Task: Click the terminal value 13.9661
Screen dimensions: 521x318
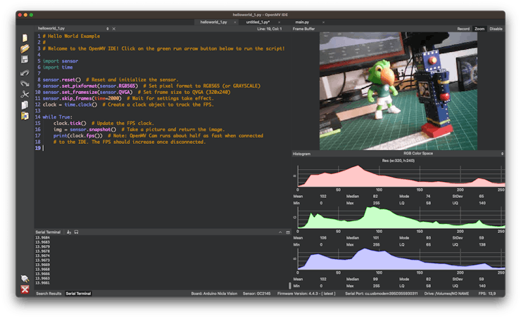Action: [x=42, y=283]
